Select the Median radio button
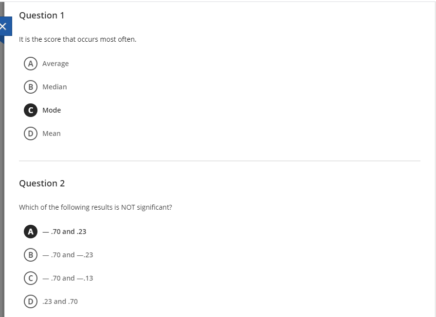Screen dimensions: 436x317 click(31, 86)
